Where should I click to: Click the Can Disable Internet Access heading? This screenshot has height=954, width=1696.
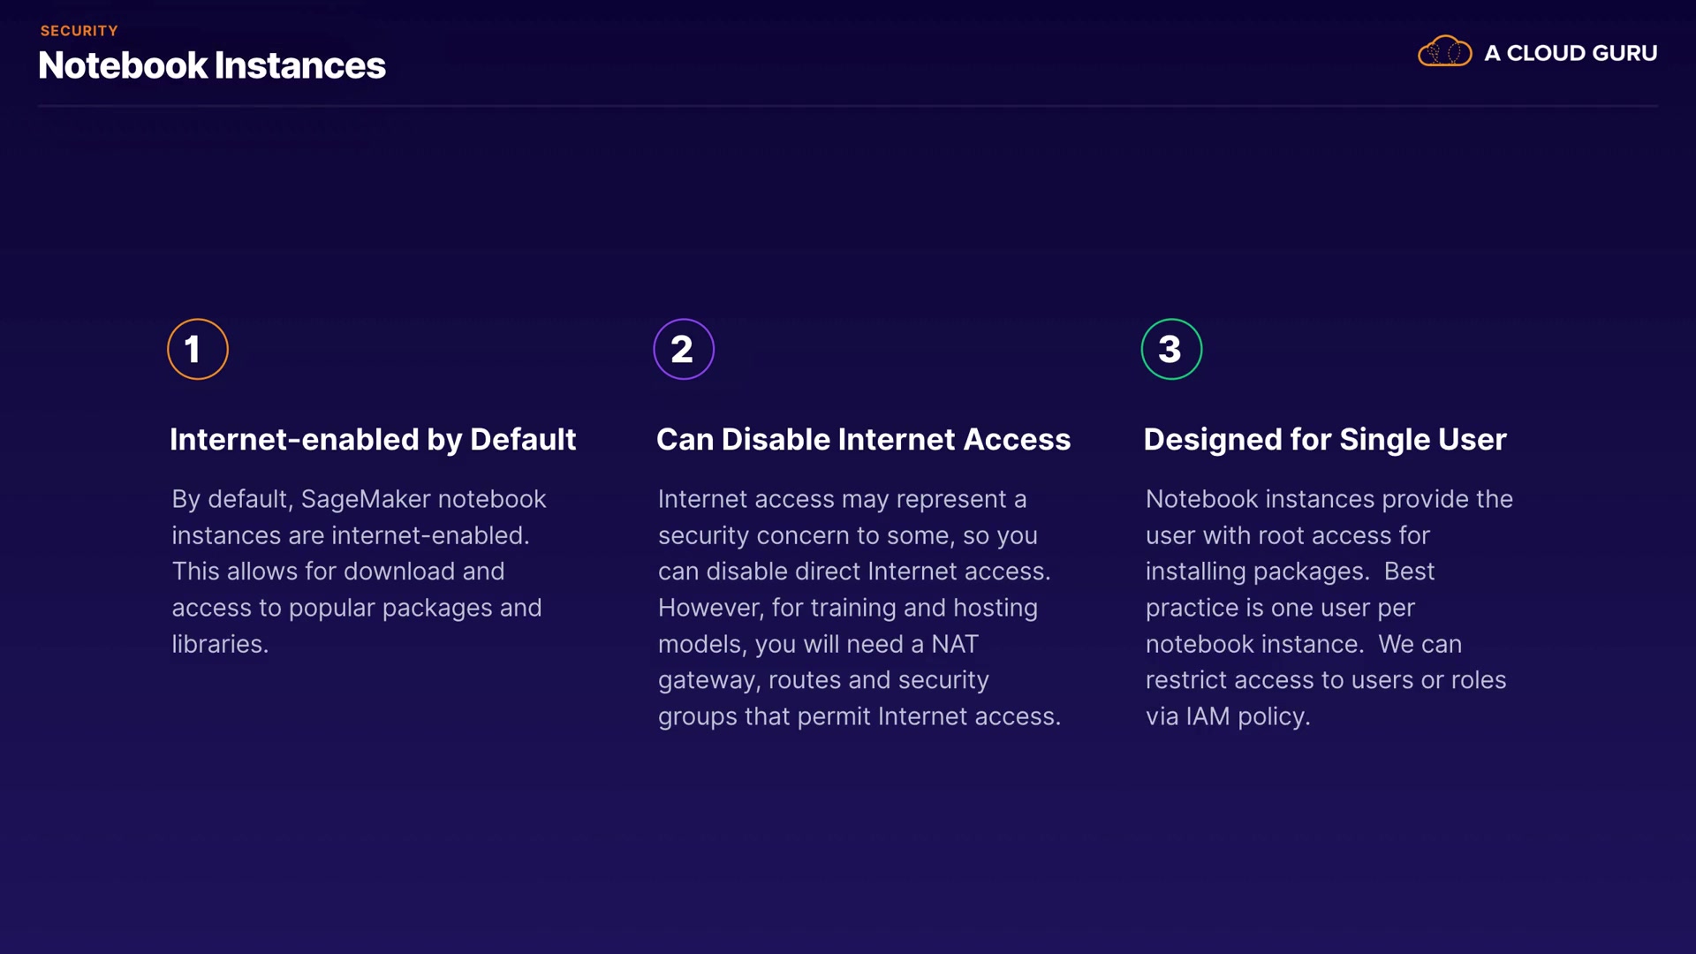tap(863, 439)
